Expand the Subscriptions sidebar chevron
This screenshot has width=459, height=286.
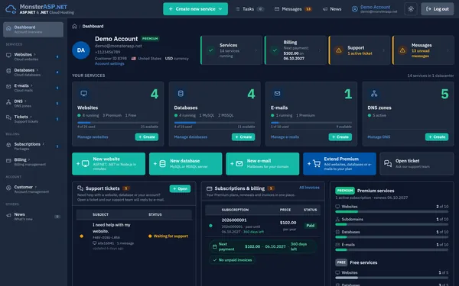[44, 144]
